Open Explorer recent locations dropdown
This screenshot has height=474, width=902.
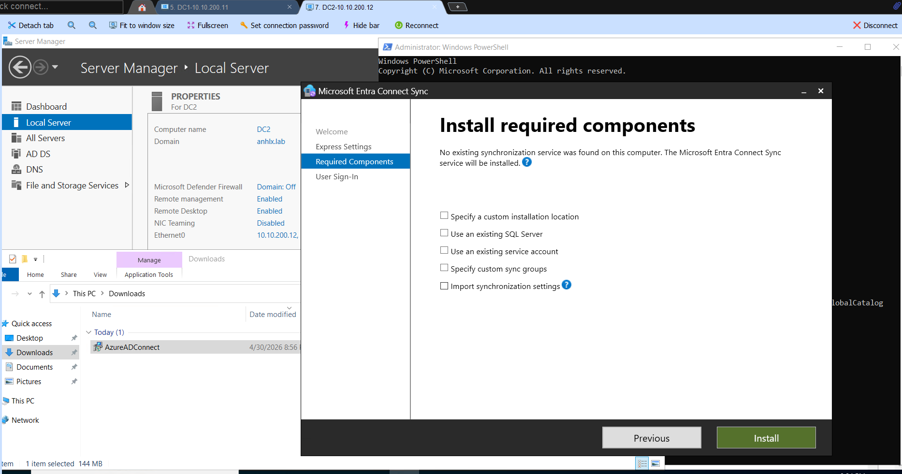coord(29,294)
